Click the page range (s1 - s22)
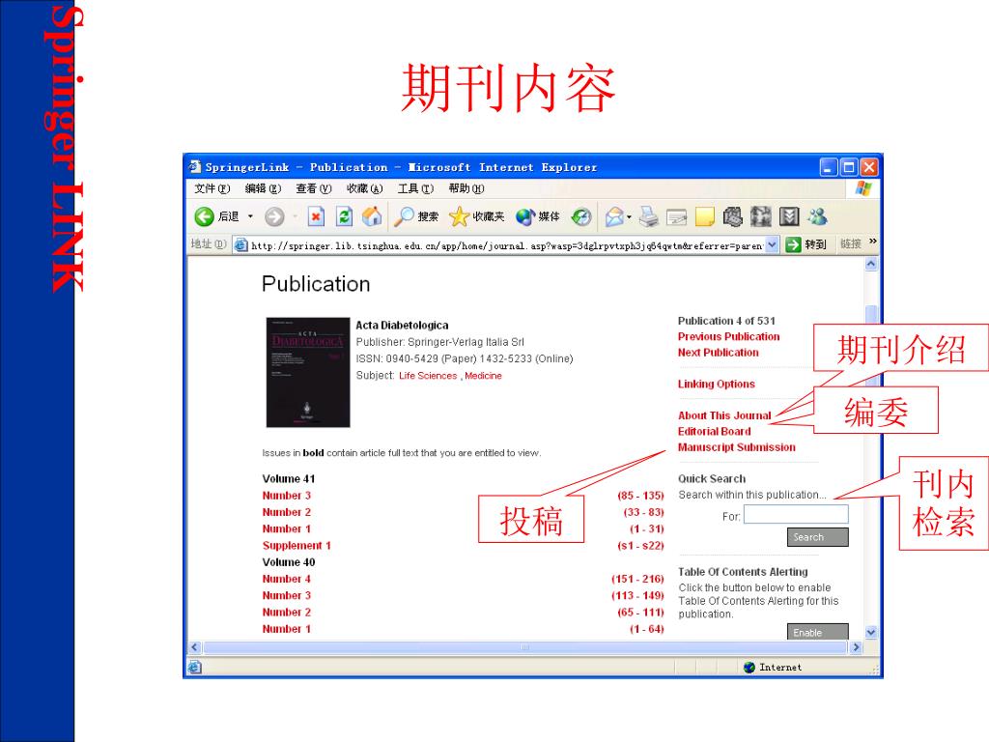 (x=640, y=546)
